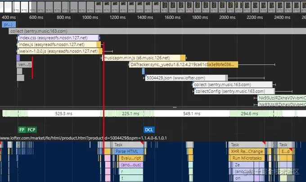Screen dimensions: 306x182
Task: Click the Run Microtasks block
Action: coord(247,158)
